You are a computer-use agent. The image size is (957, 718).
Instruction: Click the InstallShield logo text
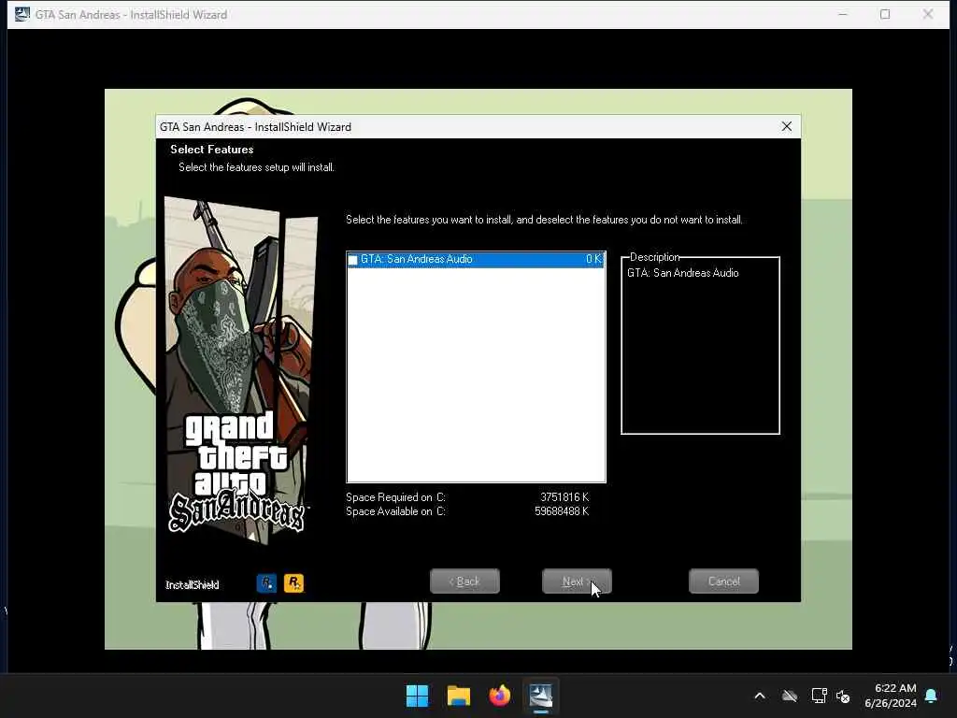(x=193, y=585)
